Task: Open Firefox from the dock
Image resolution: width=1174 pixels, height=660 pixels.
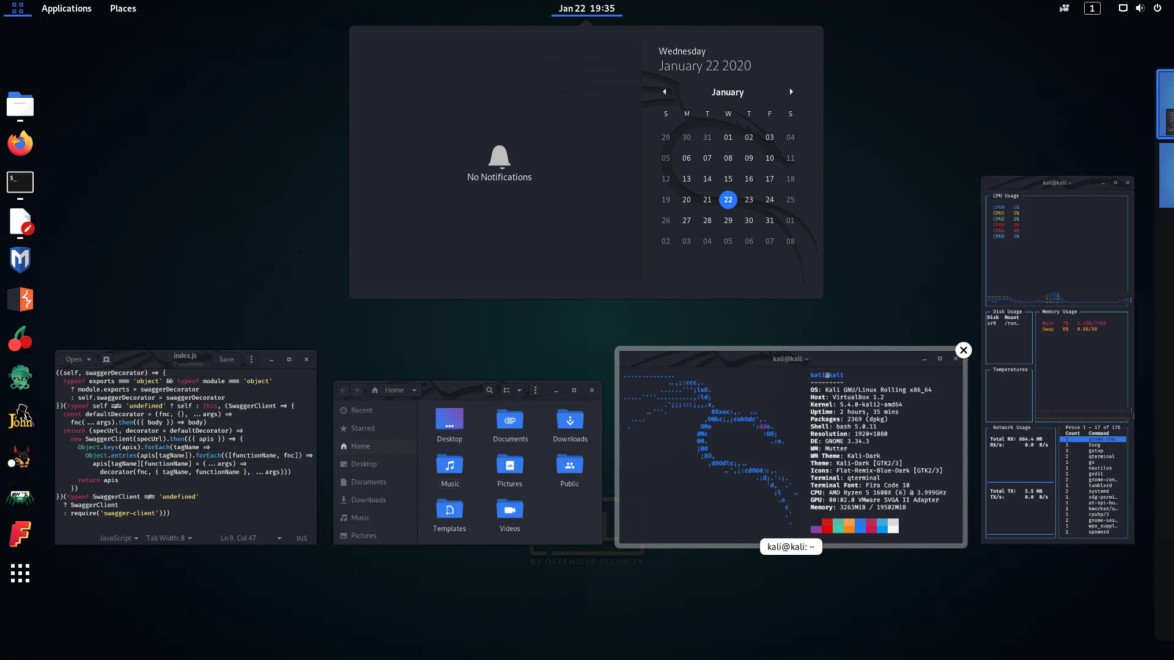Action: pos(20,144)
